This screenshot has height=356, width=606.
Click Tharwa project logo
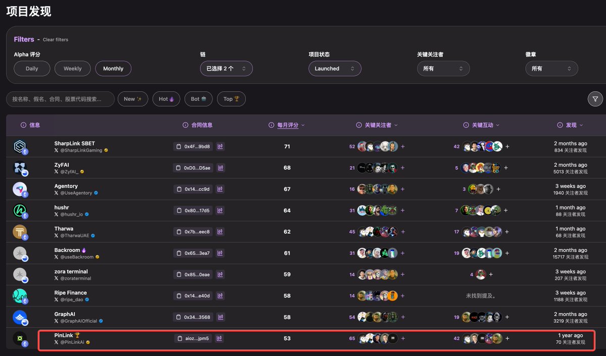point(20,232)
